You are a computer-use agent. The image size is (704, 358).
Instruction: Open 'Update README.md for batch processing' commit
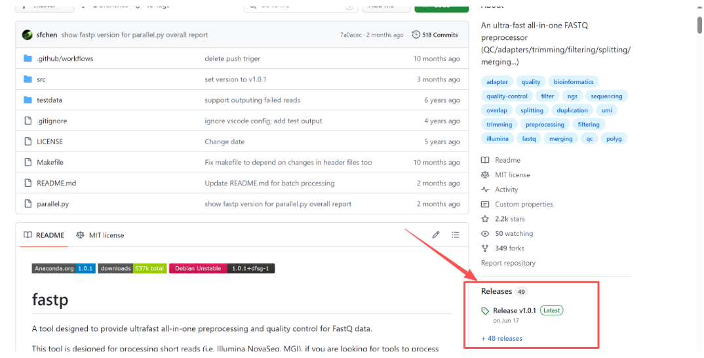pos(269,183)
